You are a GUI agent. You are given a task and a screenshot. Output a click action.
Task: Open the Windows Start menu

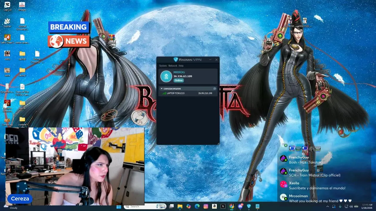(119, 207)
